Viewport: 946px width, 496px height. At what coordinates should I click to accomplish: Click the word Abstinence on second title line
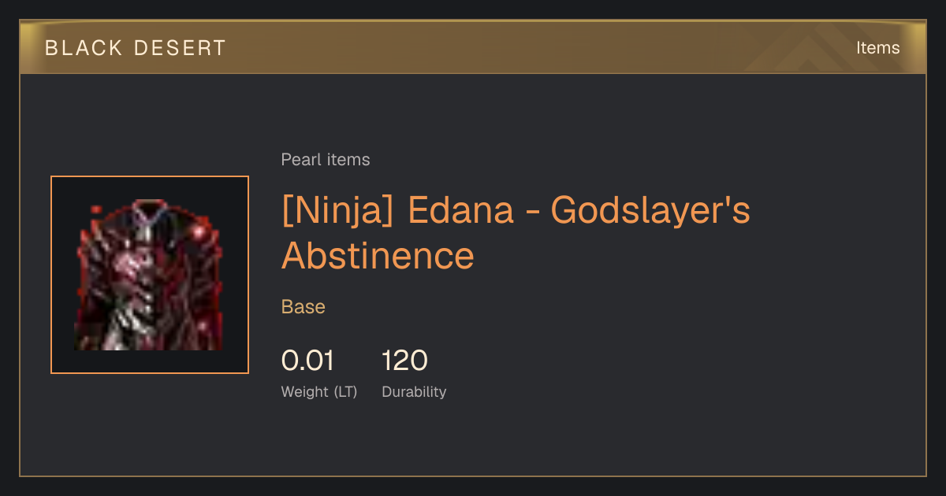(x=378, y=256)
